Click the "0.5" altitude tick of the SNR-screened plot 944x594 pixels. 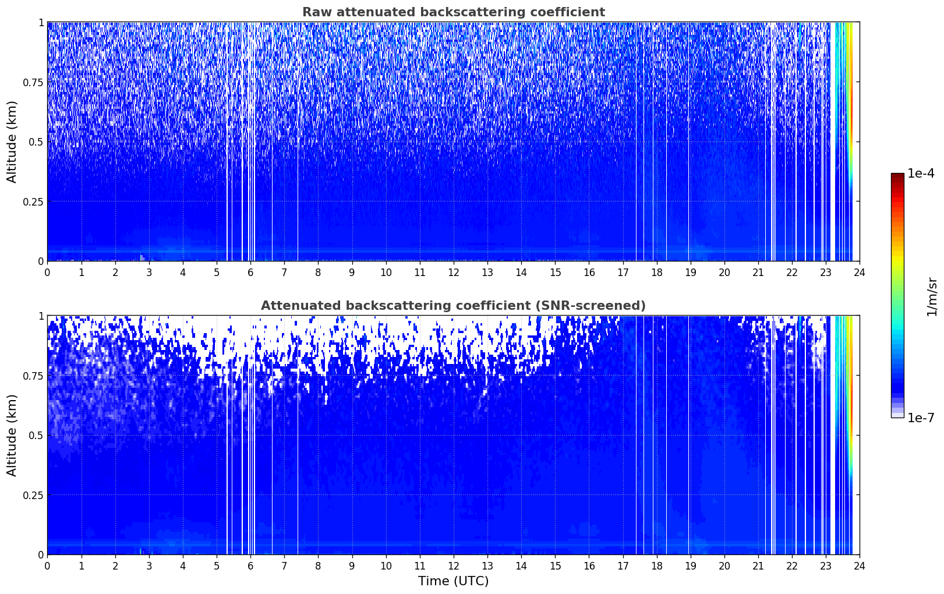pyautogui.click(x=36, y=435)
